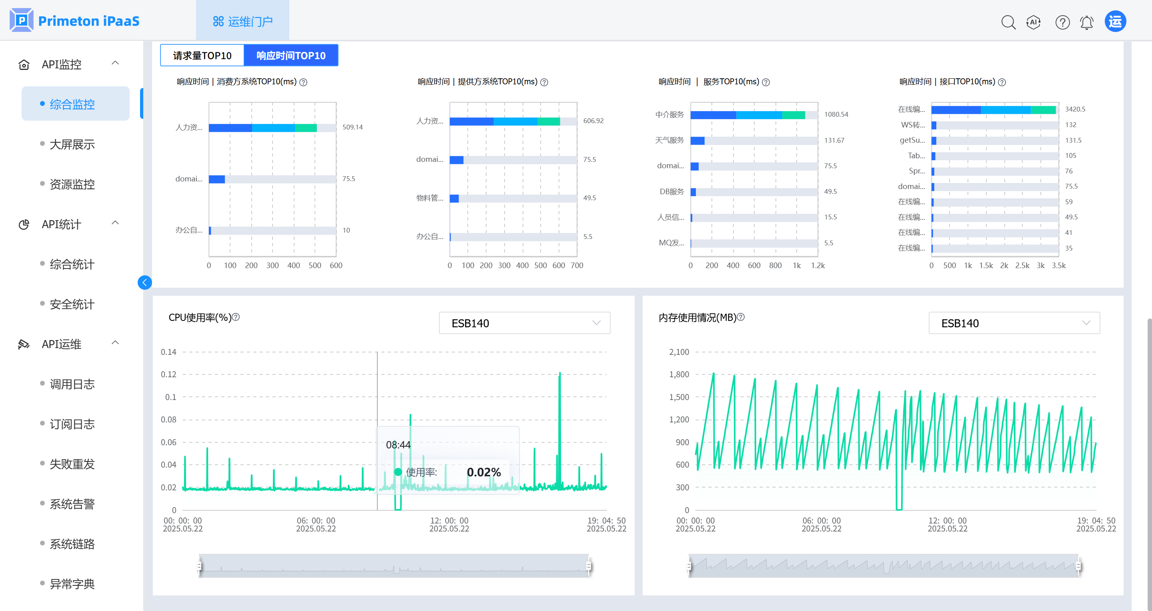
Task: Click CPU chart zoom slider left handle
Action: pos(199,566)
